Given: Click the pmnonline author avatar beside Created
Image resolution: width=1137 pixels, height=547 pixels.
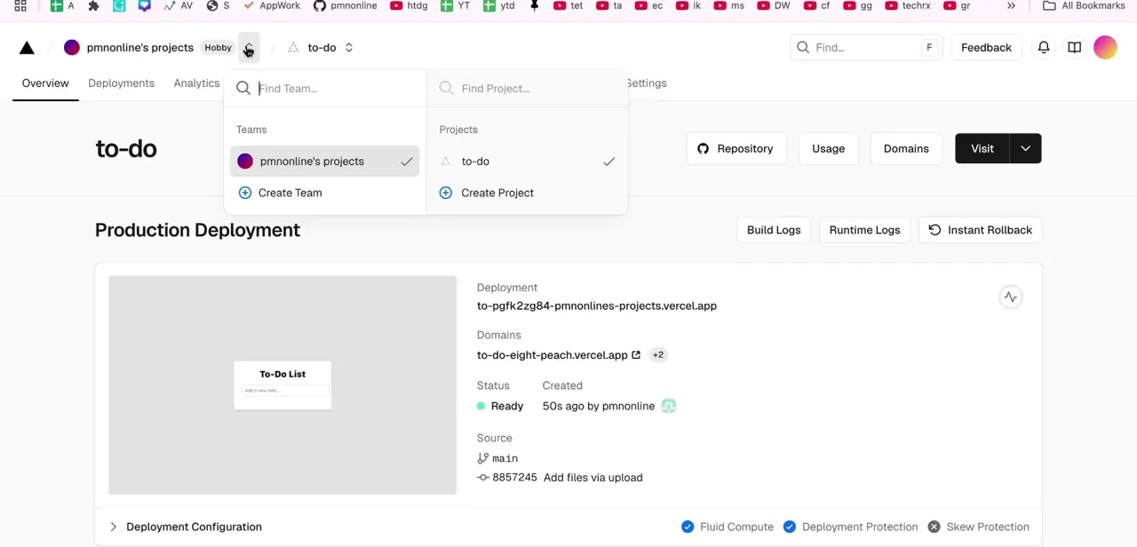Looking at the screenshot, I should tap(669, 406).
